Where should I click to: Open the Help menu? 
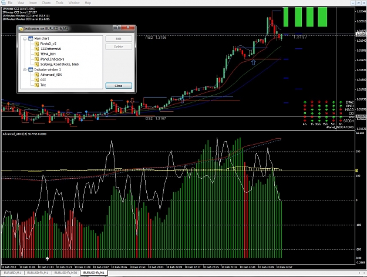point(87,3)
